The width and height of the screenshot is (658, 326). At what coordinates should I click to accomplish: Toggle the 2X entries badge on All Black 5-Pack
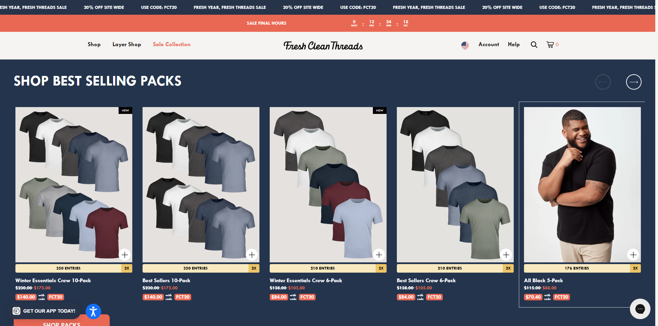pos(635,268)
